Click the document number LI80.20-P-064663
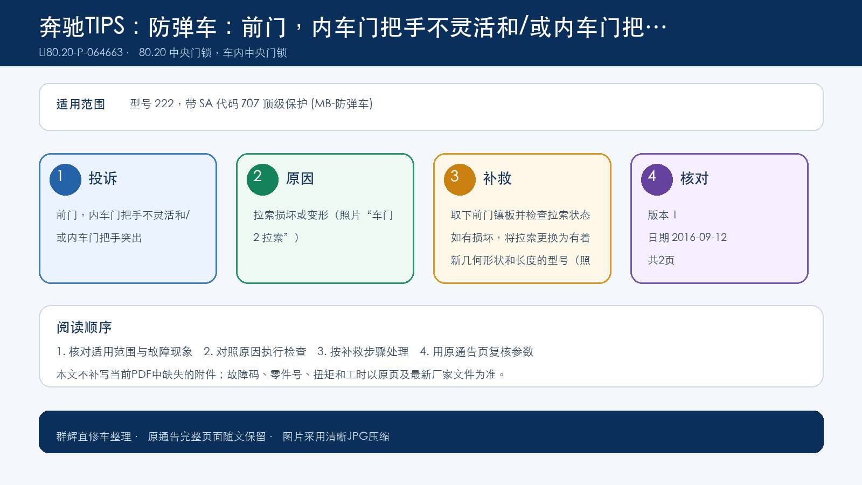 pyautogui.click(x=81, y=53)
